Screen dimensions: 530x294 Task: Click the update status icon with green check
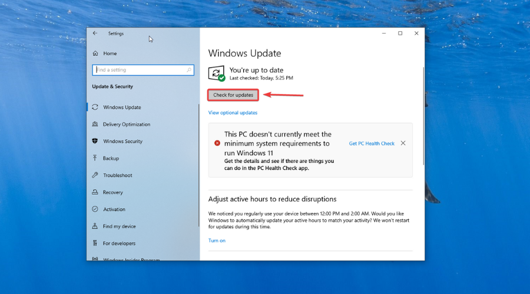point(217,73)
